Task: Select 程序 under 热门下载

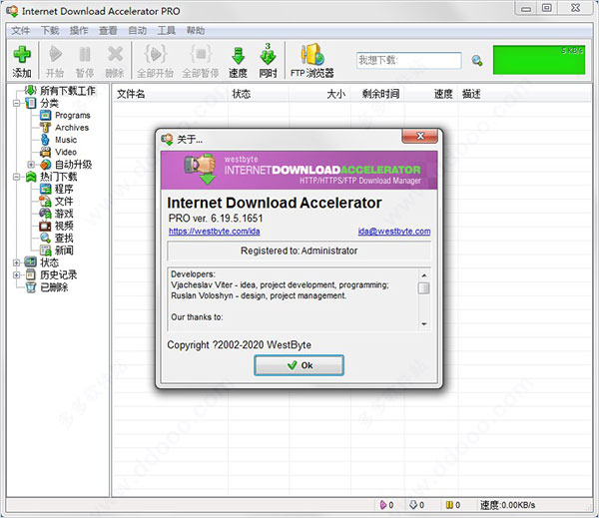Action: tap(64, 189)
